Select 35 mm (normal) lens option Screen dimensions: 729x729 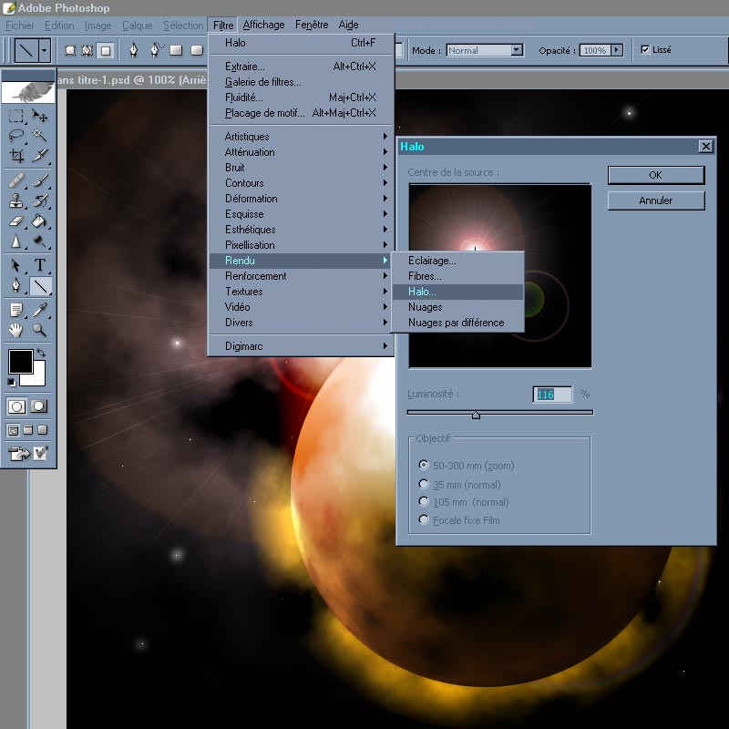click(x=424, y=484)
